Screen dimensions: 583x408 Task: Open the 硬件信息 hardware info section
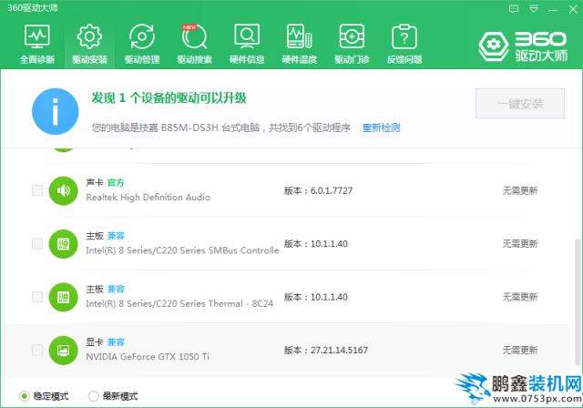point(247,45)
